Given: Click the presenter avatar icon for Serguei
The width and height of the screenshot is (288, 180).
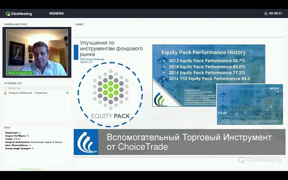Looking at the screenshot, I should [x=5, y=93].
